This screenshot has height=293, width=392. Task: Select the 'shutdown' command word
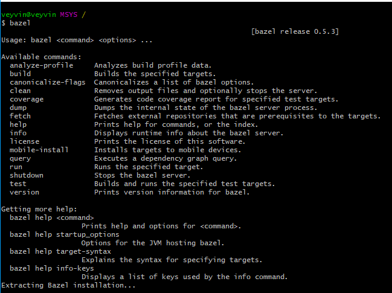coord(27,175)
